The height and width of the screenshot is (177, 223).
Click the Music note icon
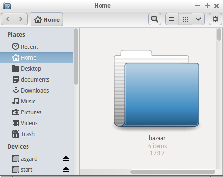click(16, 101)
